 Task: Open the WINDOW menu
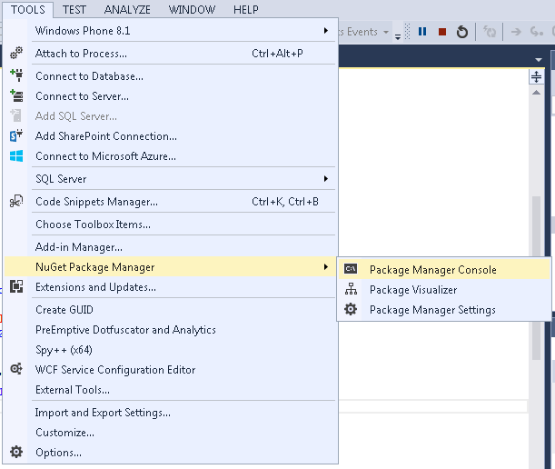point(192,10)
